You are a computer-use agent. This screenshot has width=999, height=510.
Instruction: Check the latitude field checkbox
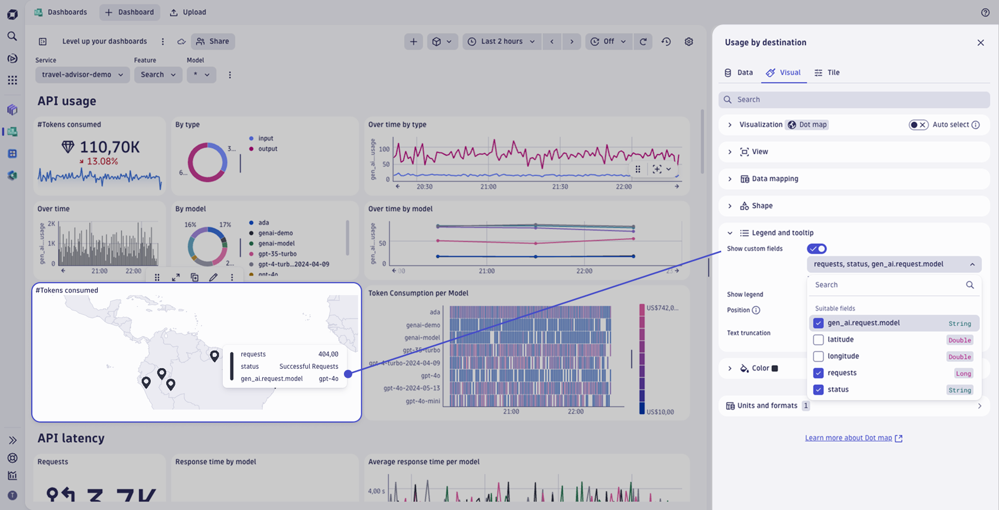pos(818,339)
